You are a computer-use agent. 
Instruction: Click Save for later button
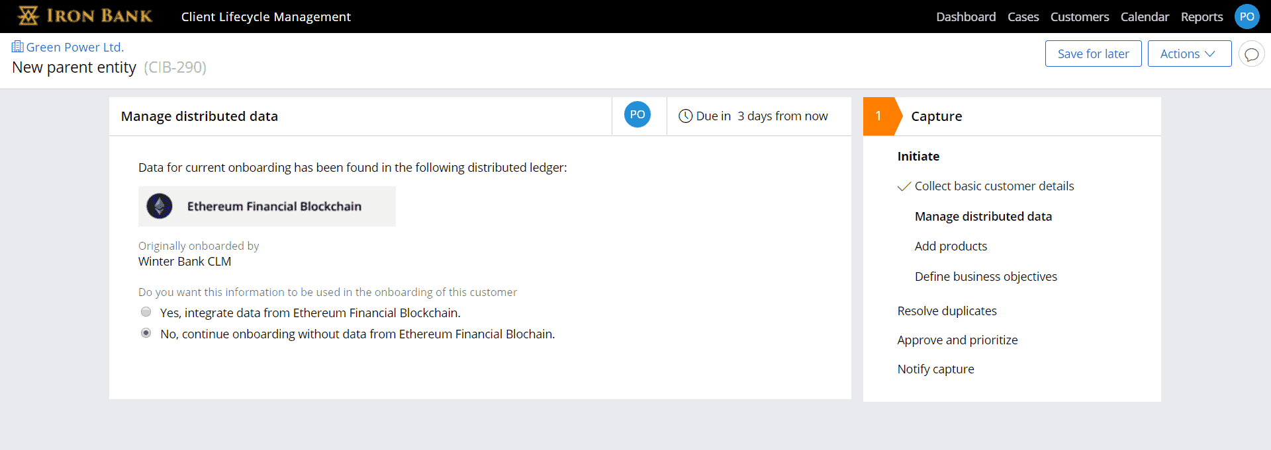tap(1093, 54)
